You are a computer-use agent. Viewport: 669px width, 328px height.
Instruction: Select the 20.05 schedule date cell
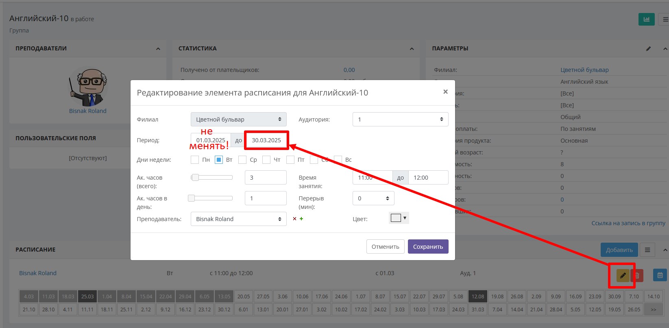coord(244,297)
